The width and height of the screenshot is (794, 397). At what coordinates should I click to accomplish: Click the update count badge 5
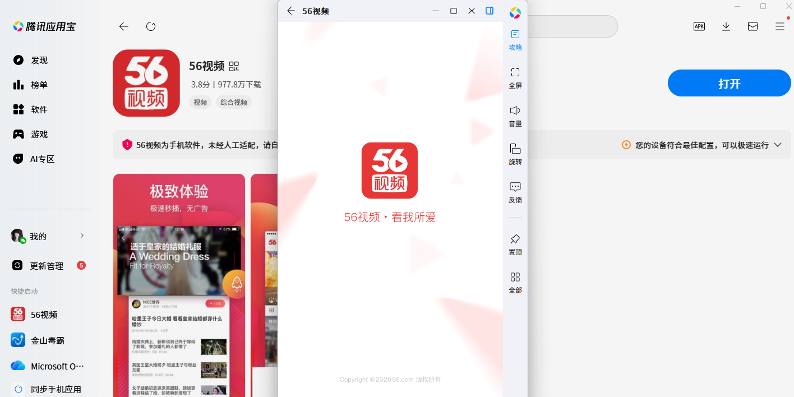pos(81,265)
